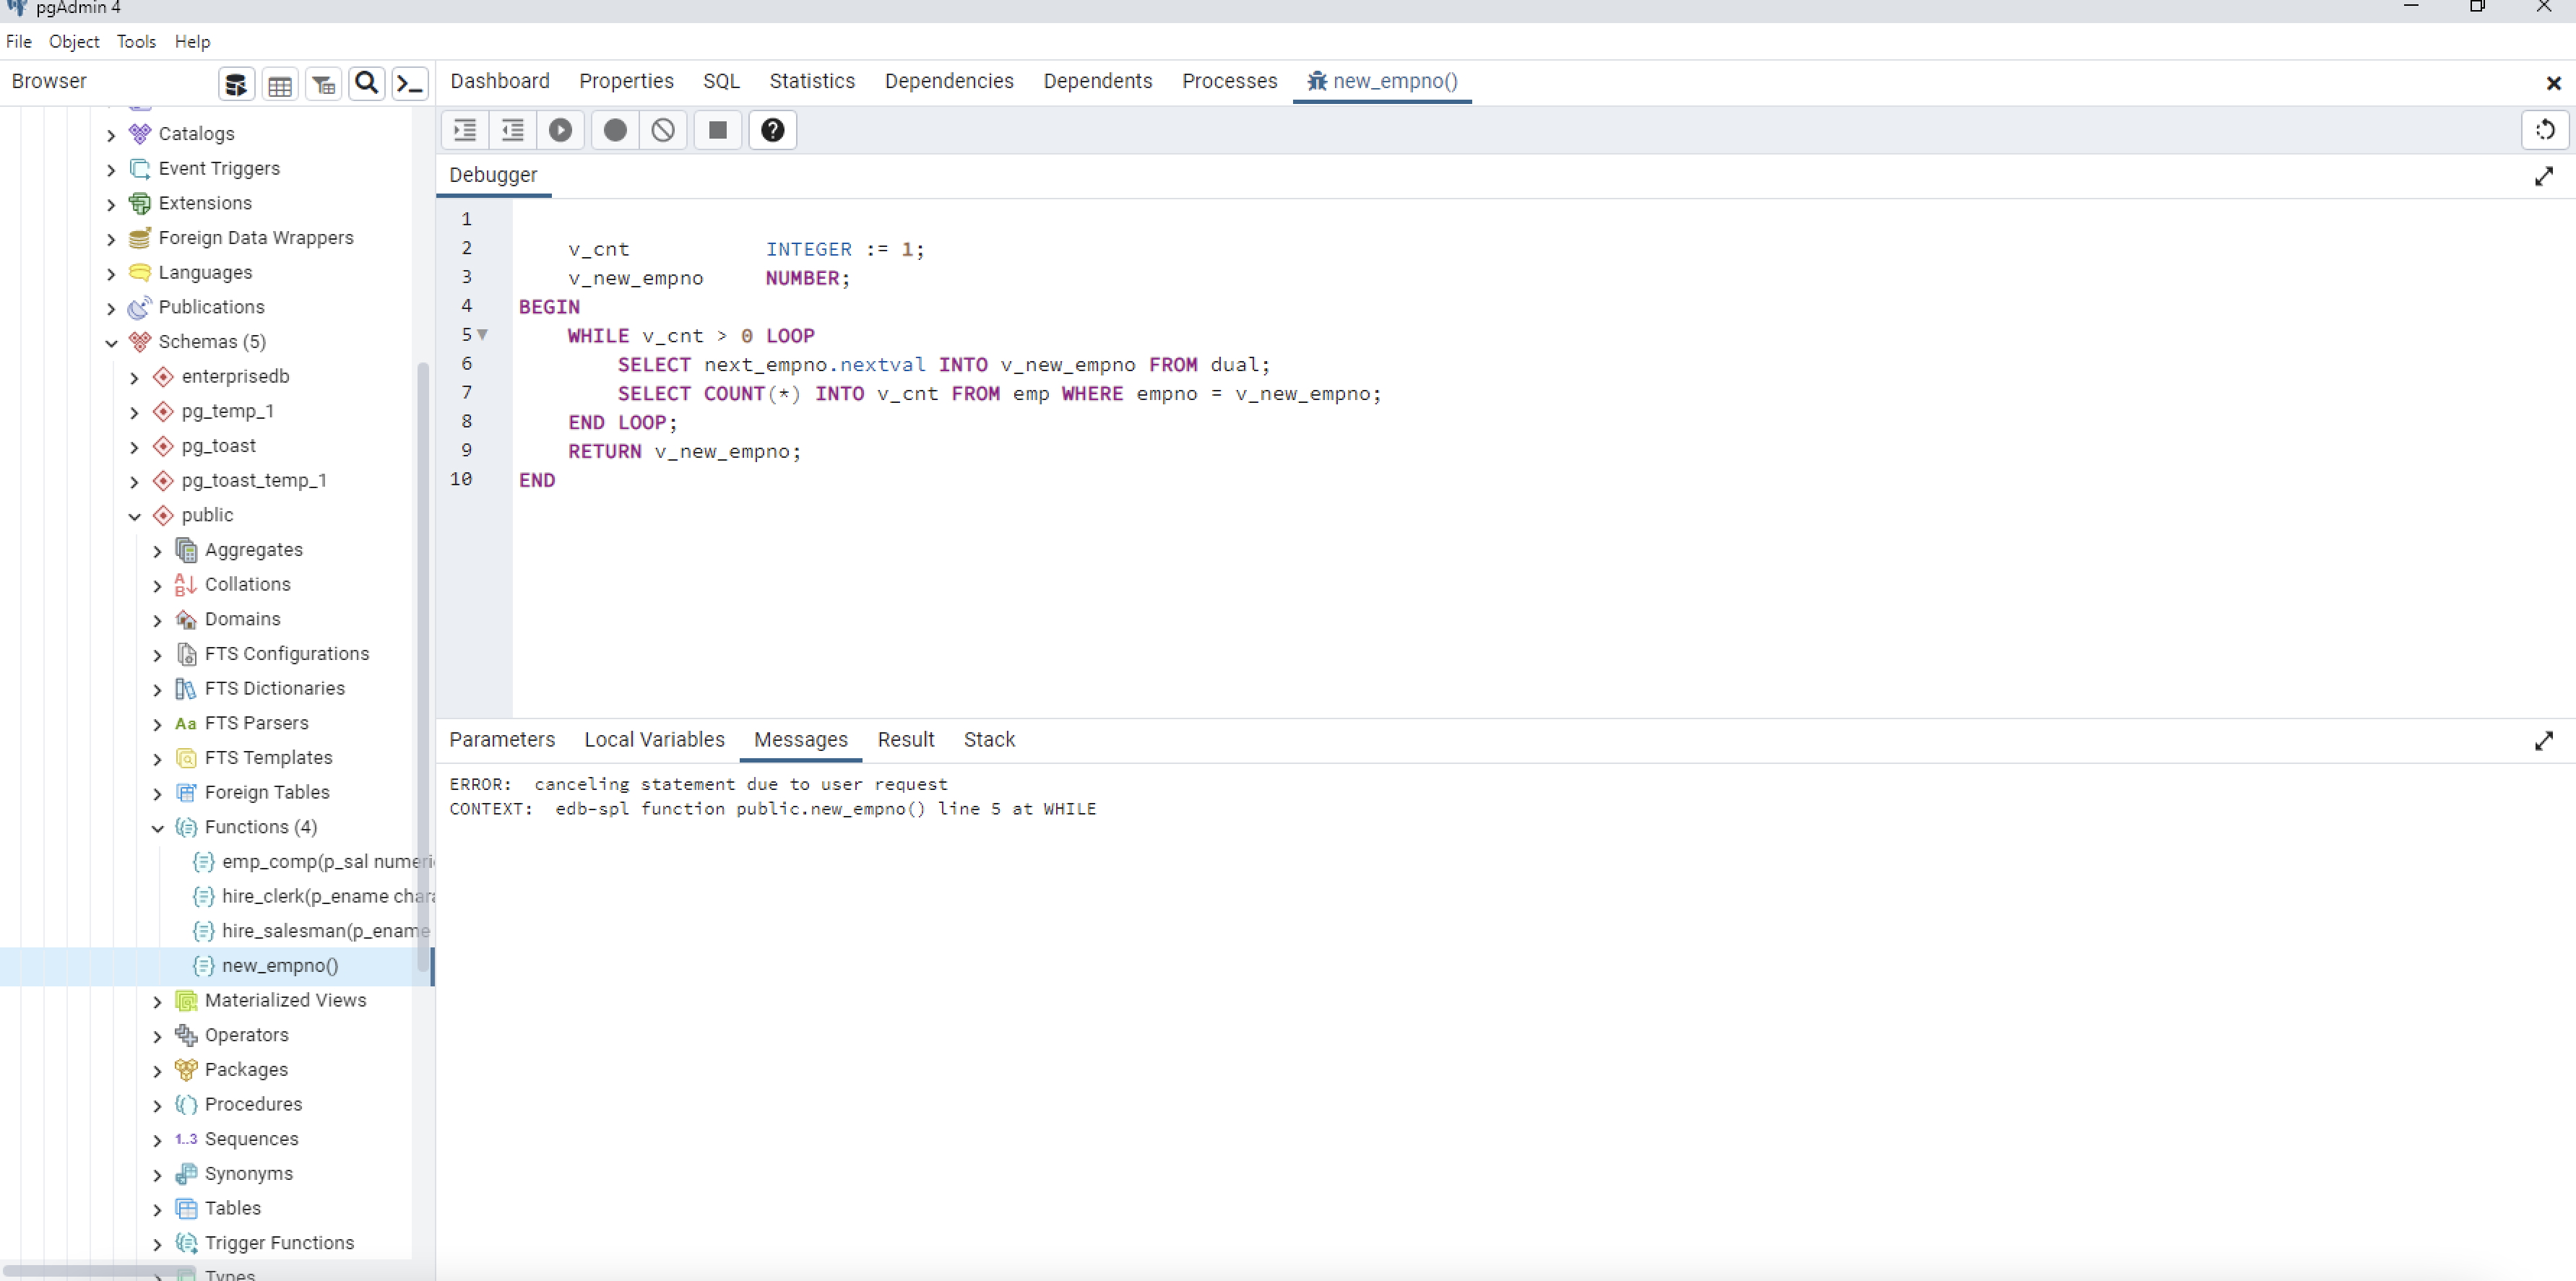The image size is (2576, 1281).
Task: Expand the Foreign Data Wrappers node
Action: click(x=111, y=239)
